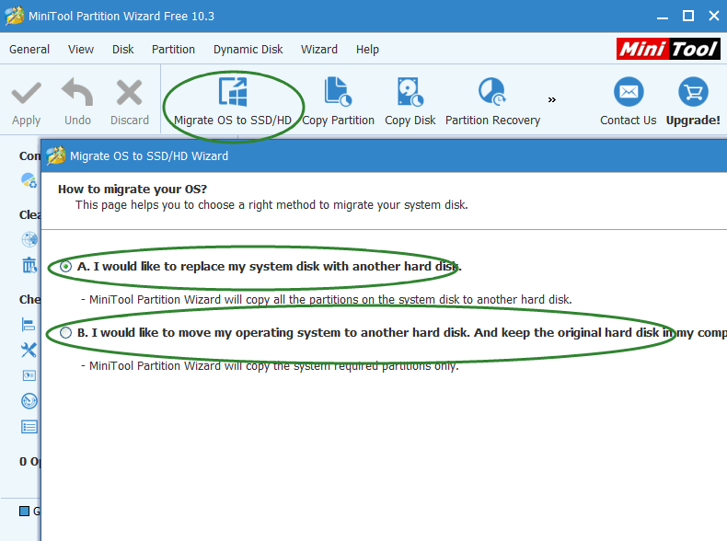This screenshot has height=541, width=727.
Task: Click the MiniTool logo banner
Action: coord(668,49)
